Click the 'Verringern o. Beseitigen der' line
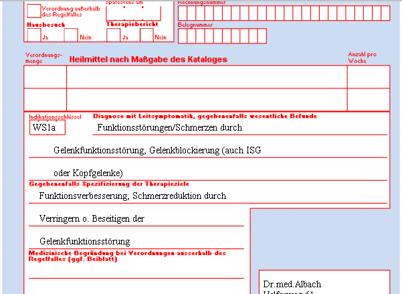The width and height of the screenshot is (402, 294). (136, 219)
